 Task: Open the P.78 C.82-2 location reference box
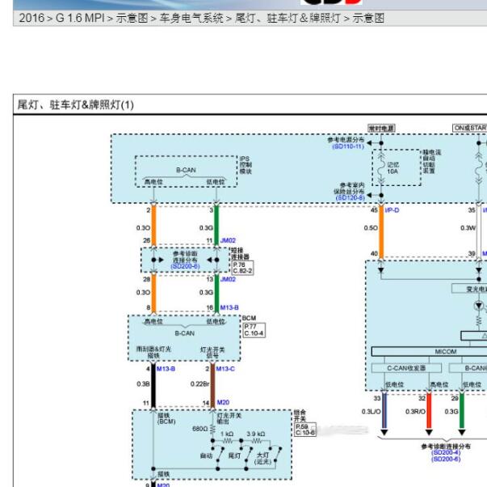[242, 268]
